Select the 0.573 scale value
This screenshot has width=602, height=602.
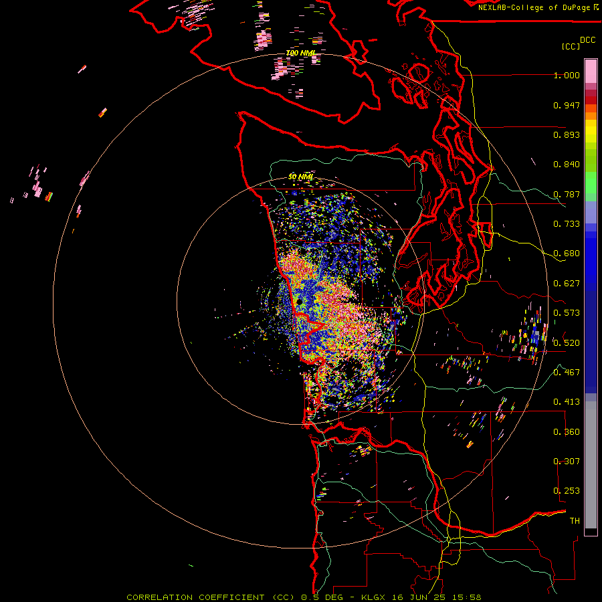[x=567, y=313]
